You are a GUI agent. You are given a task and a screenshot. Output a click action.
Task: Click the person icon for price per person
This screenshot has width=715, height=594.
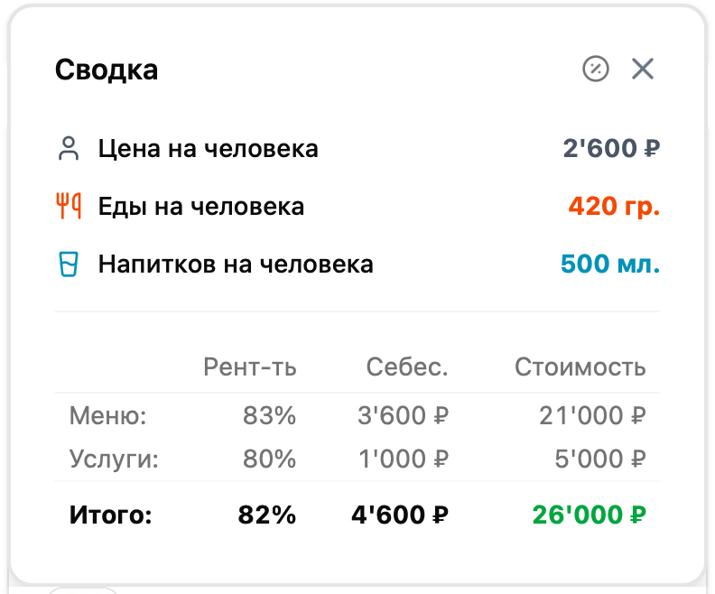coord(69,149)
